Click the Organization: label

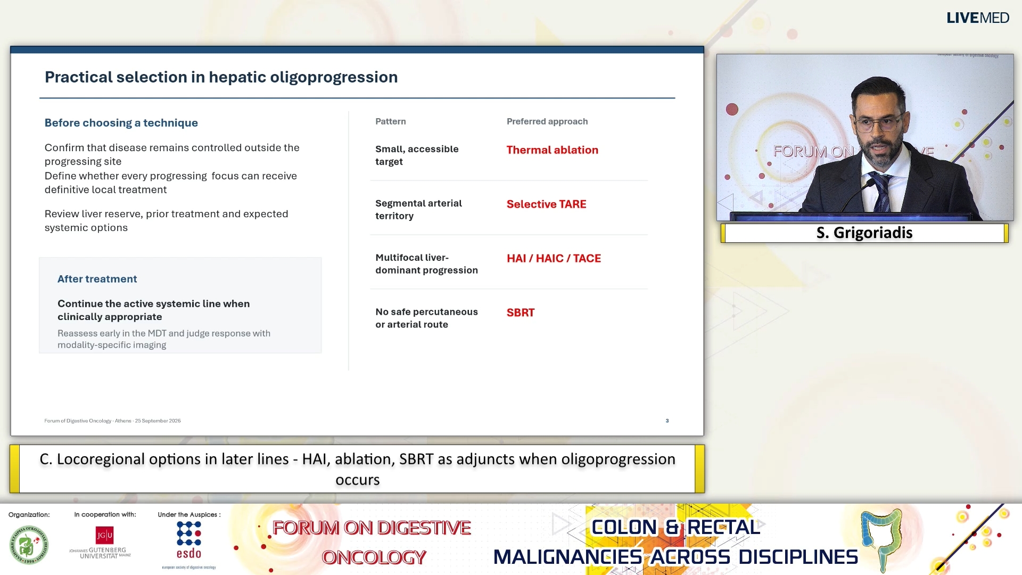click(29, 514)
